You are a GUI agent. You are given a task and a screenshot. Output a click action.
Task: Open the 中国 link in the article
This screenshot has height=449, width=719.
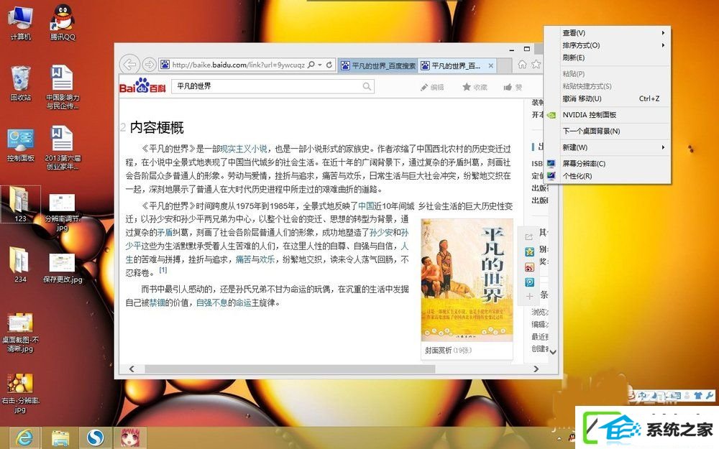click(x=366, y=206)
